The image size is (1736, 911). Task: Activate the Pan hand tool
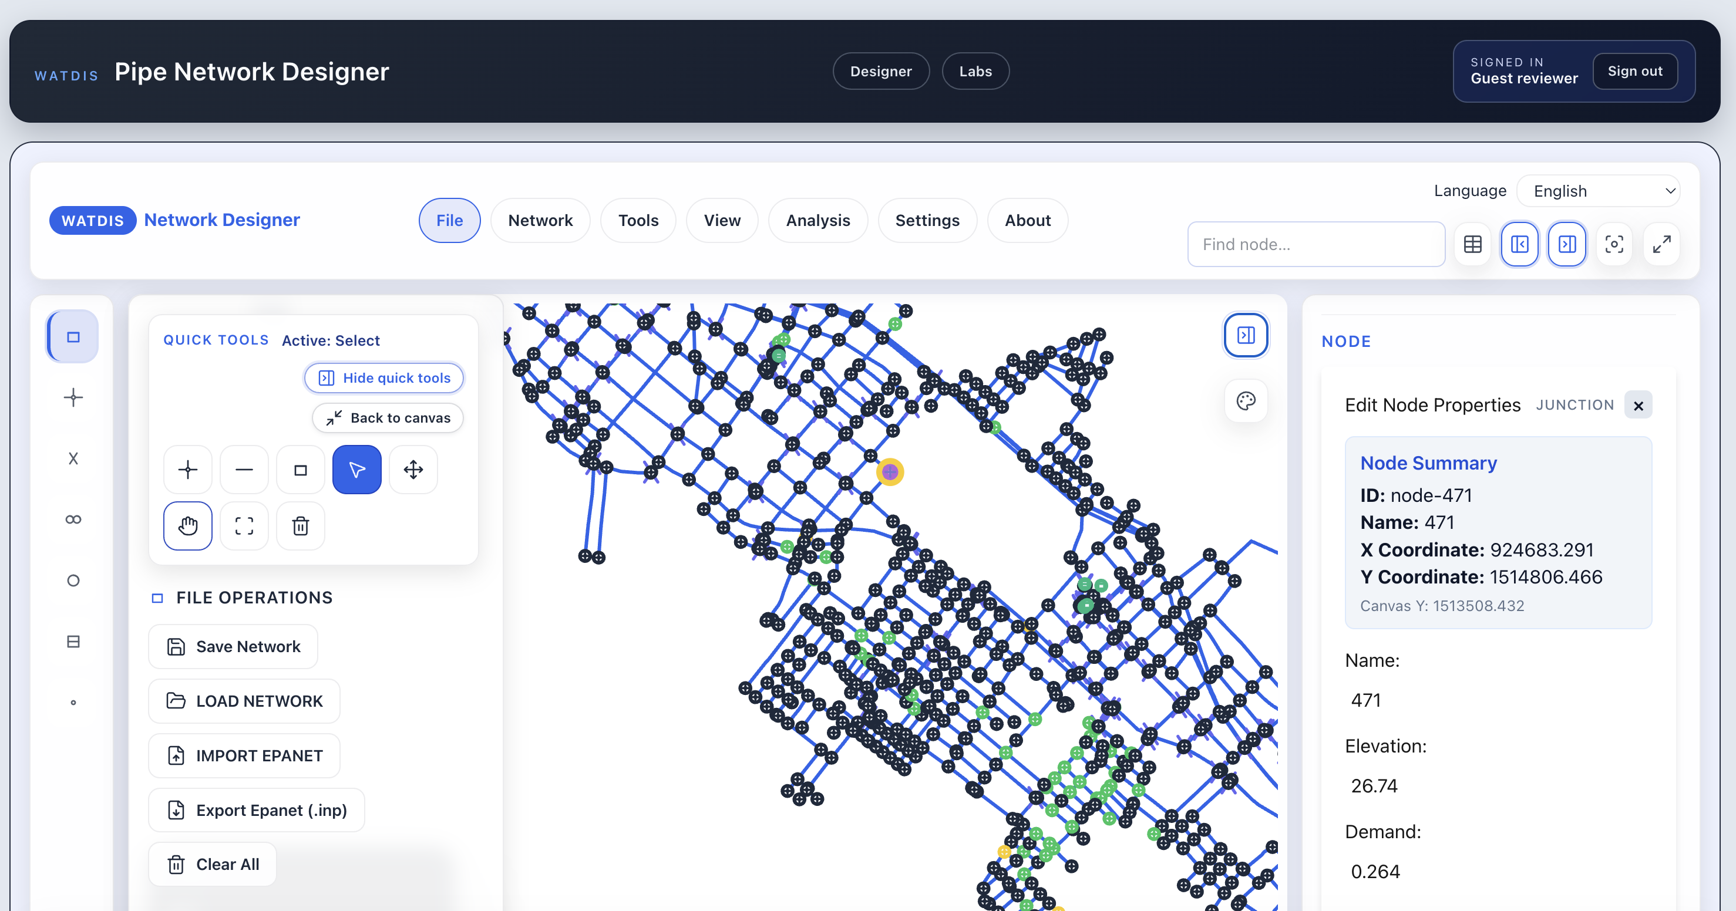coord(187,527)
